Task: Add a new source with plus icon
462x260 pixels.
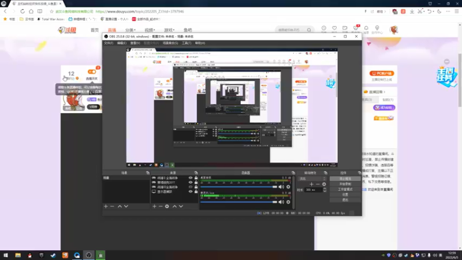Action: 154,206
